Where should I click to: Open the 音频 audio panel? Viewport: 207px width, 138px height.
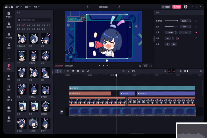pos(9,46)
